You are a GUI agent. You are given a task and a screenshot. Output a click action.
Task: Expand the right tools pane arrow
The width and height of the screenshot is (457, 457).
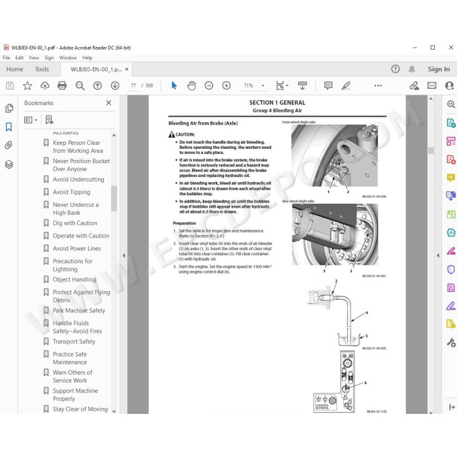[438, 256]
